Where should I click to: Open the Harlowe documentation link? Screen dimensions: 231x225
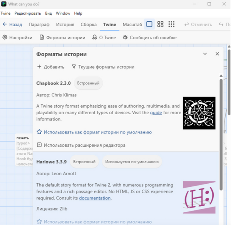click(x=95, y=198)
